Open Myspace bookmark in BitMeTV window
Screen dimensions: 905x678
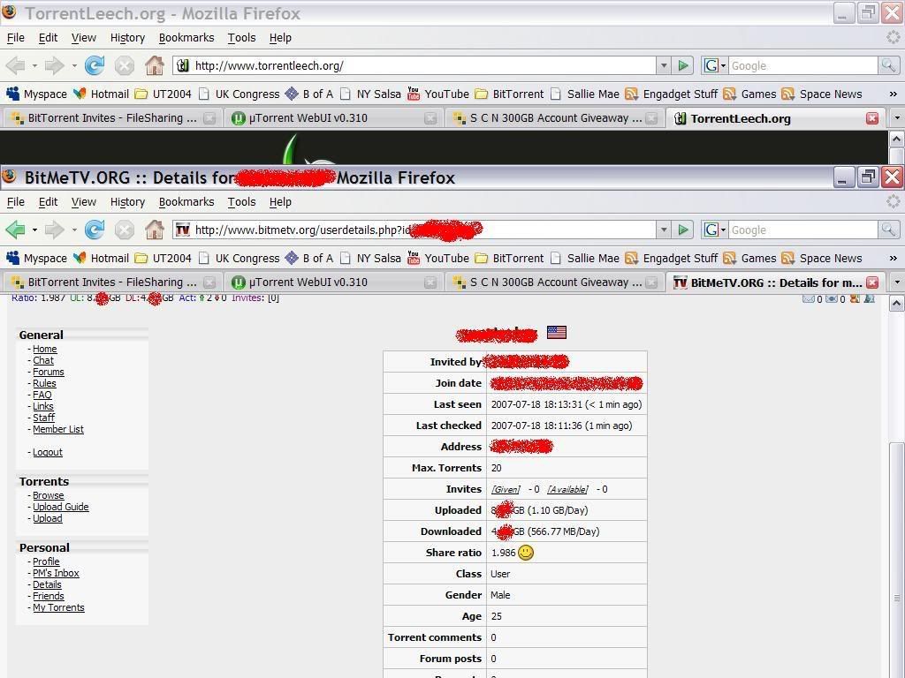[x=37, y=259]
